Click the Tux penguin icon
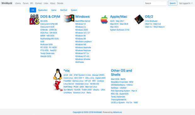 58,74
